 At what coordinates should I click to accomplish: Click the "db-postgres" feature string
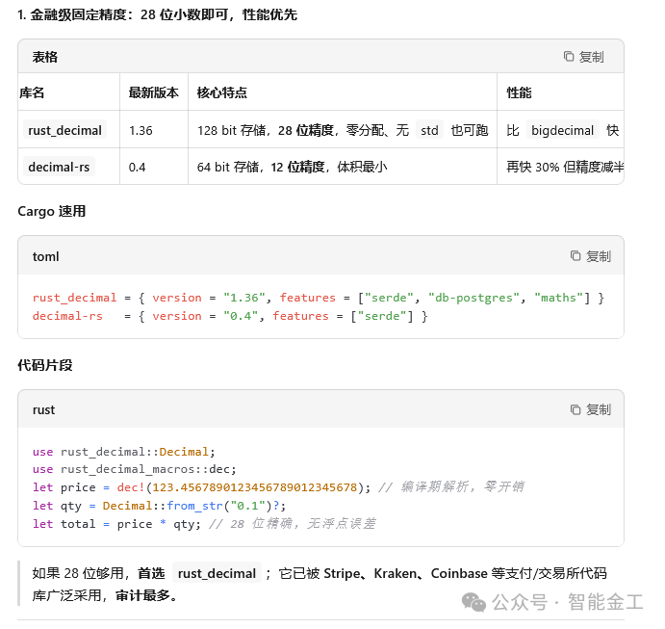pyautogui.click(x=473, y=298)
